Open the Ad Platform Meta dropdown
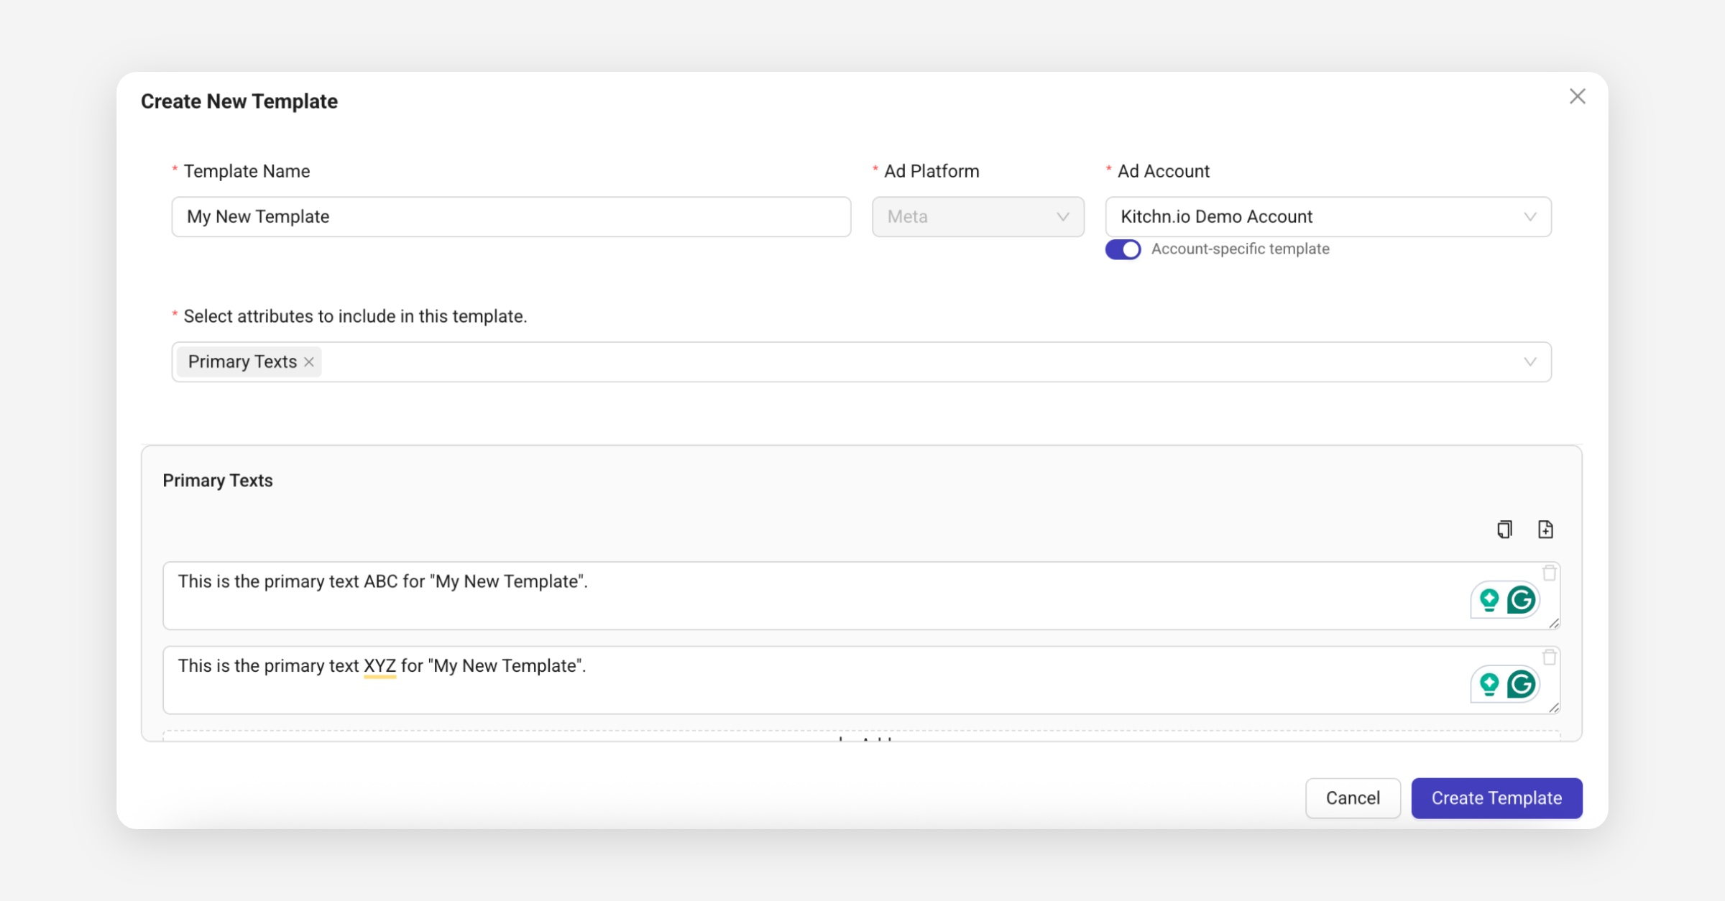This screenshot has width=1725, height=901. tap(977, 217)
